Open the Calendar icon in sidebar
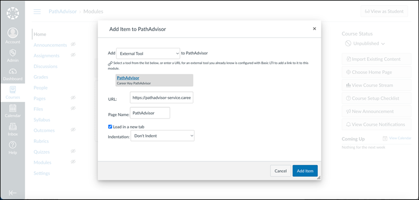 point(12,108)
